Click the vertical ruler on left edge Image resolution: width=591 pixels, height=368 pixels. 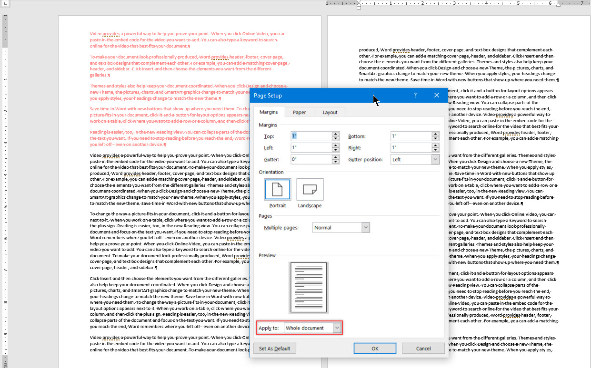click(5, 190)
